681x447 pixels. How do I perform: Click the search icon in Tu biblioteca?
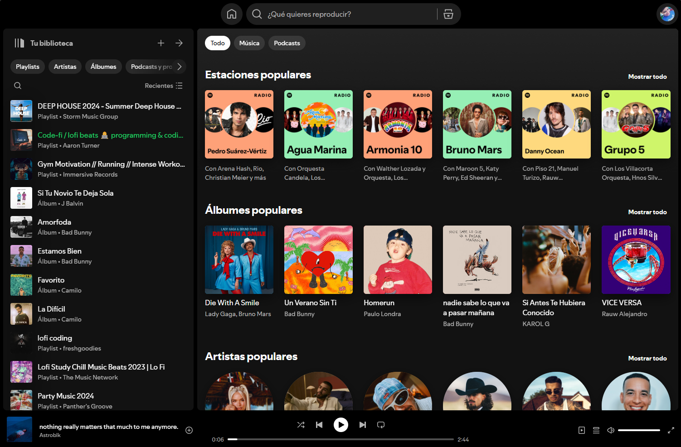(17, 85)
